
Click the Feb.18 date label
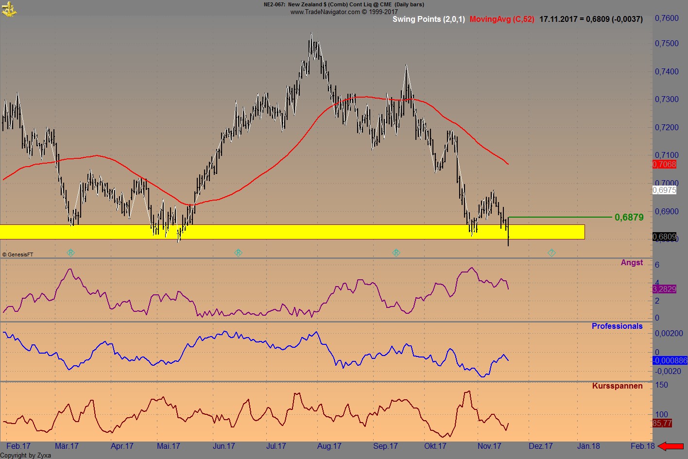[x=642, y=446]
